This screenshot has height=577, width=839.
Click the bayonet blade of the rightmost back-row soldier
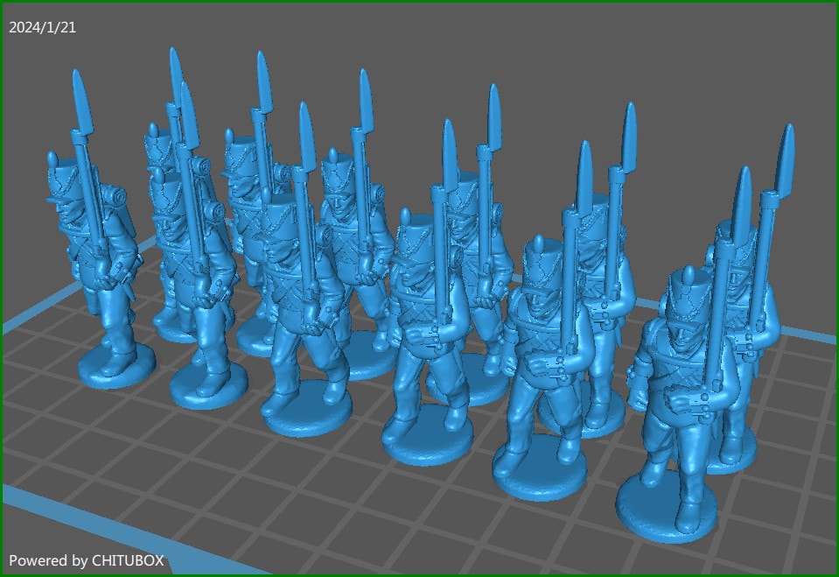[x=784, y=158]
